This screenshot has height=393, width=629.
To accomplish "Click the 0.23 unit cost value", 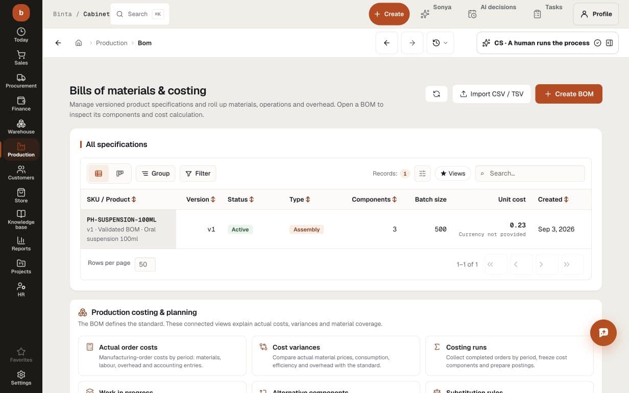I will tap(518, 225).
